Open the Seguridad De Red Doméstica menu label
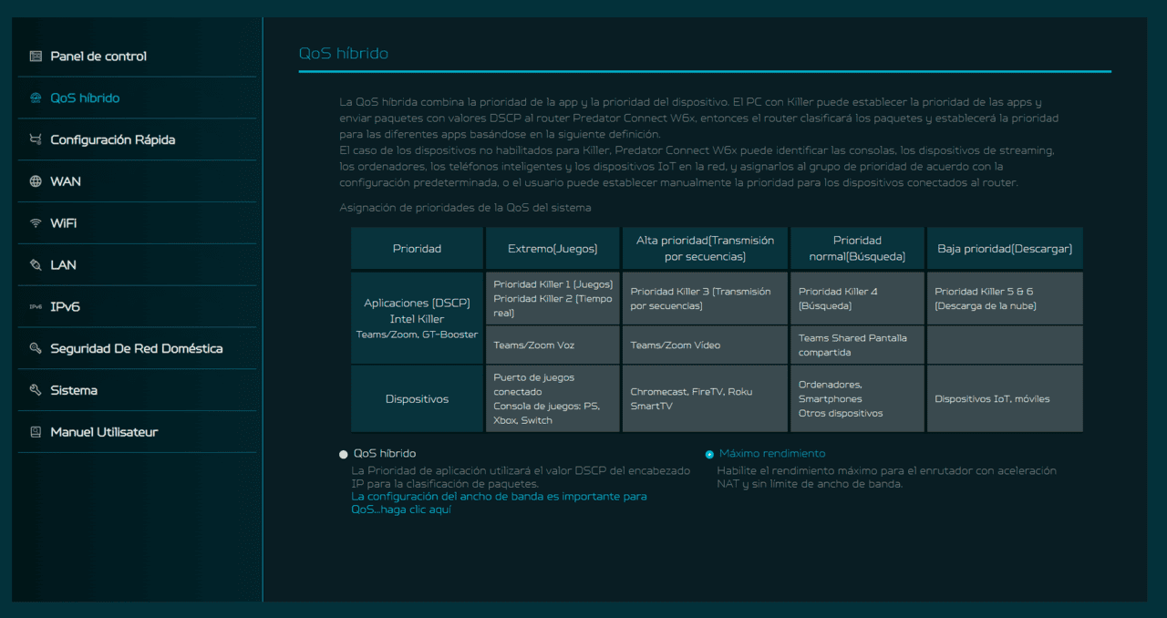 click(x=136, y=349)
